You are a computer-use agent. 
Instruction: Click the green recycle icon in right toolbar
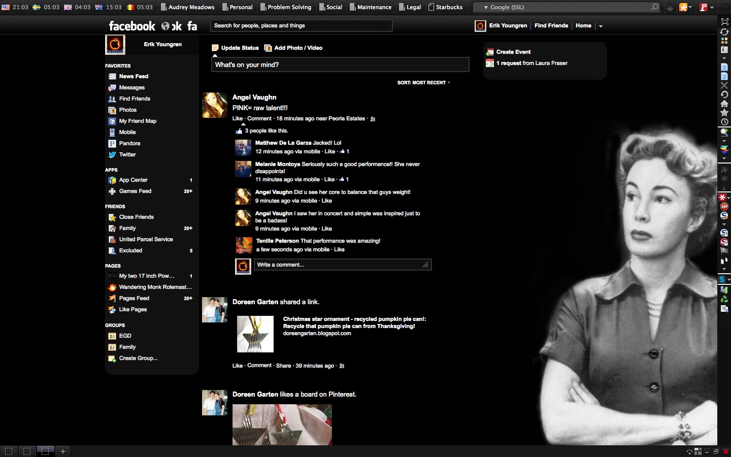point(724,300)
